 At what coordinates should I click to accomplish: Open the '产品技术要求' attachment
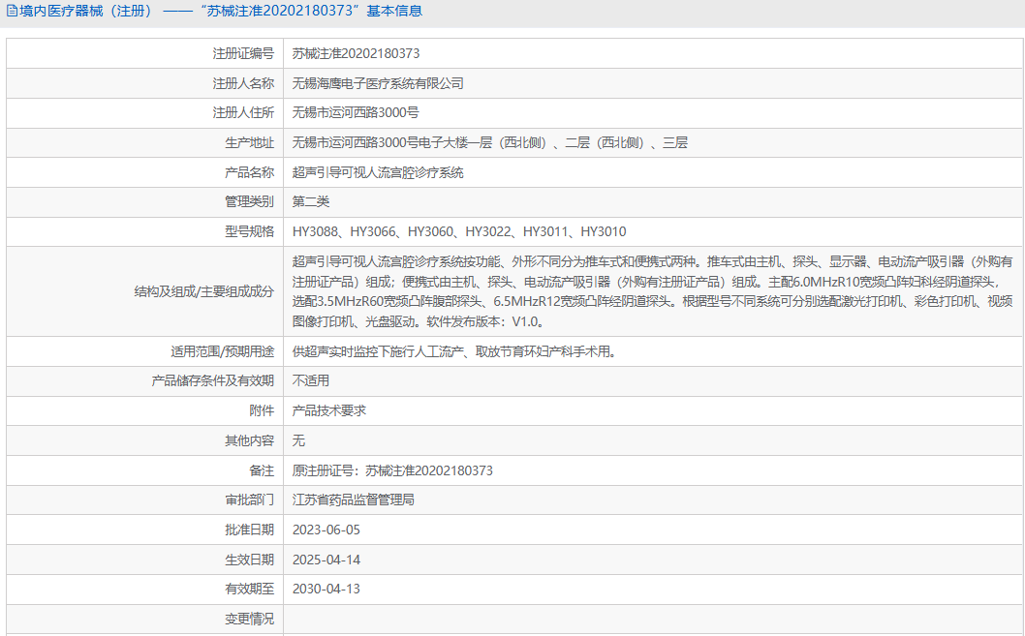coord(328,410)
